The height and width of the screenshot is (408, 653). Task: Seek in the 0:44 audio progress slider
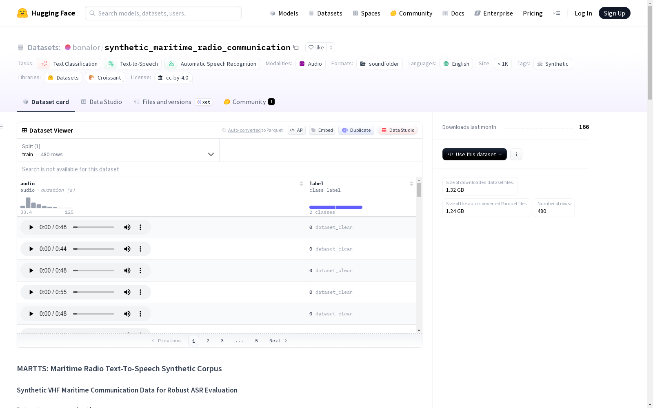[x=94, y=249]
